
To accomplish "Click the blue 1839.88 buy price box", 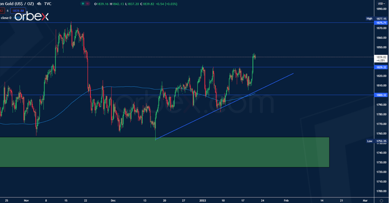I will pos(18,10).
